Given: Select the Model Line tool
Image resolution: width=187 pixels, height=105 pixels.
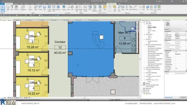Looking at the screenshot, I should click(81, 8).
